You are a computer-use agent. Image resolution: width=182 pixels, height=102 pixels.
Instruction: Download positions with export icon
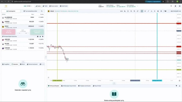tap(179, 86)
